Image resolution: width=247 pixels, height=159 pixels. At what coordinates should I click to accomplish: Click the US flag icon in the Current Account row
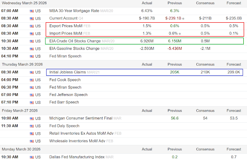[x=32, y=19]
